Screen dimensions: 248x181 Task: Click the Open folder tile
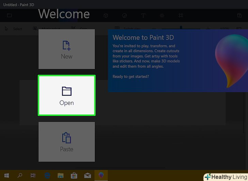pos(66,95)
